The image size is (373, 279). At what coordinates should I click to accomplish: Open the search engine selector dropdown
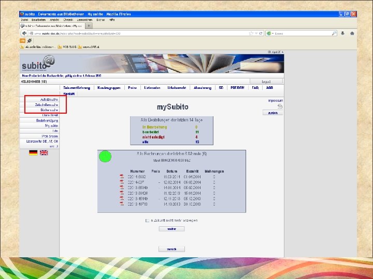[x=270, y=34]
